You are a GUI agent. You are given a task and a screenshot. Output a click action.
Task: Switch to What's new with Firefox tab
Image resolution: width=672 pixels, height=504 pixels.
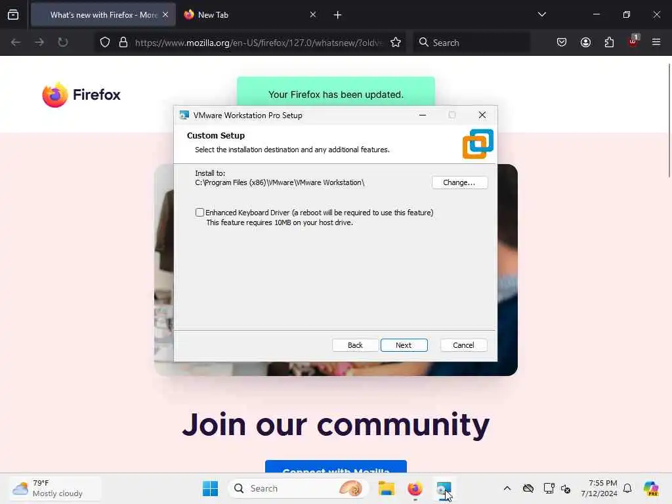103,15
